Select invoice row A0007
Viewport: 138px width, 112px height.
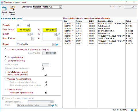click(x=100, y=38)
